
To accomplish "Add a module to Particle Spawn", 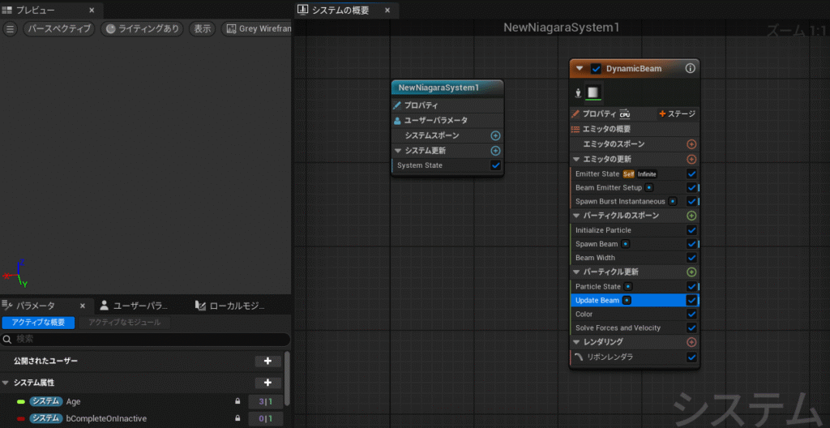I will point(691,216).
